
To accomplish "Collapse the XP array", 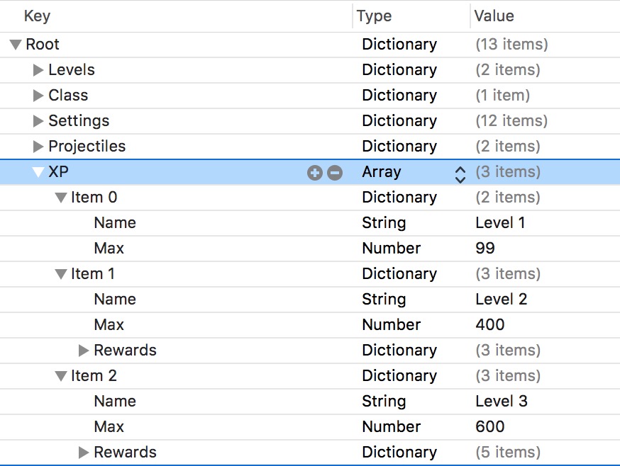I will [x=38, y=172].
